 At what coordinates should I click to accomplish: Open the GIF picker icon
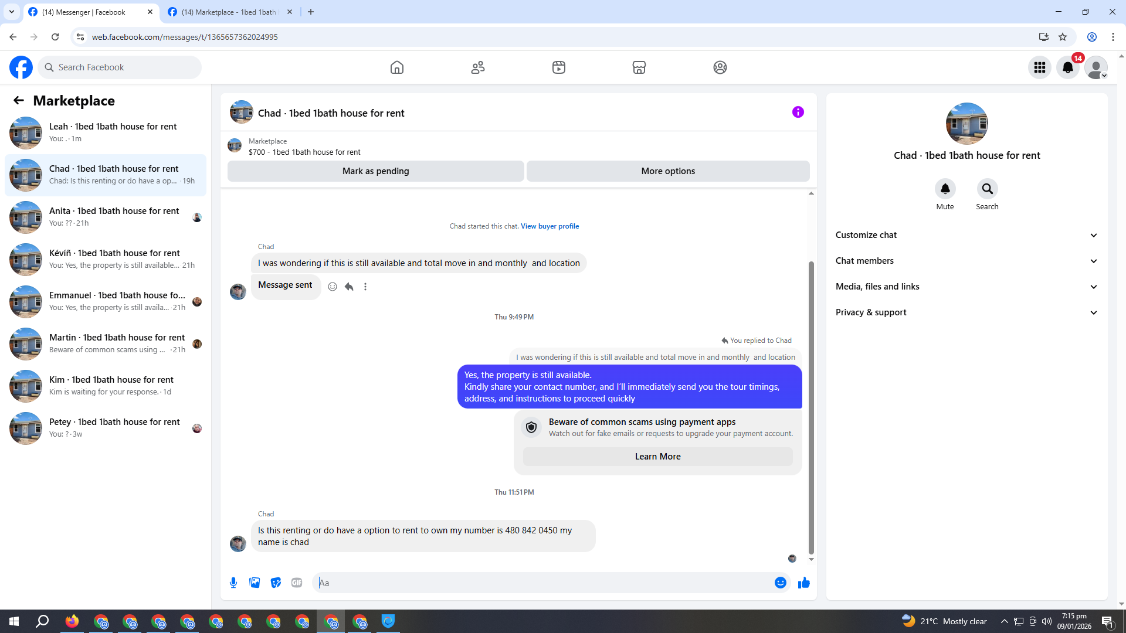(297, 583)
